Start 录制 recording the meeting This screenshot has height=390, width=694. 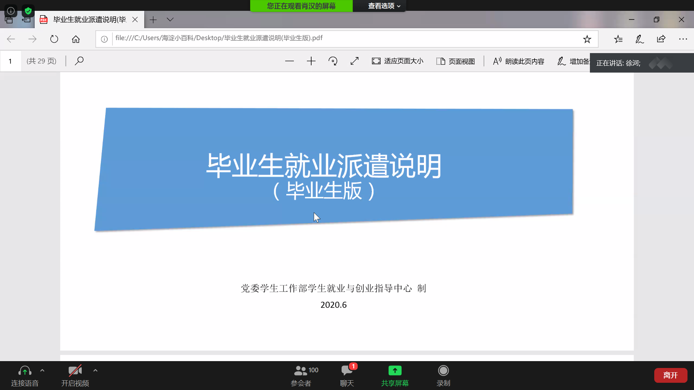tap(443, 376)
